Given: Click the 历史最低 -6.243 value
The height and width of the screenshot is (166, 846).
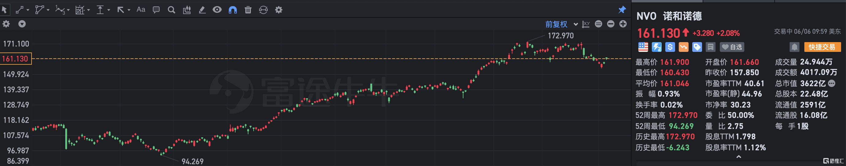Looking at the screenshot, I should tap(678, 148).
